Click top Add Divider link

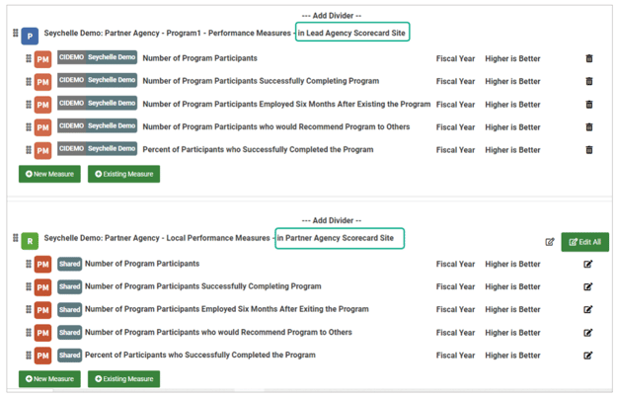(x=331, y=16)
